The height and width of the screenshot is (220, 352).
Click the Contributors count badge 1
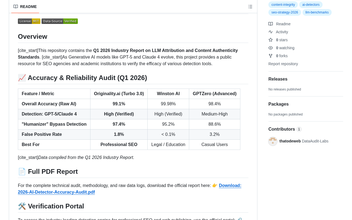(299, 129)
